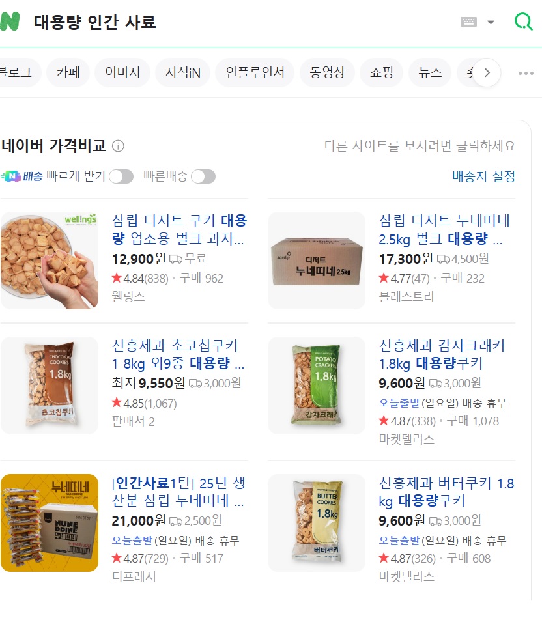Expand the keyboard dropdown arrow

tap(491, 22)
